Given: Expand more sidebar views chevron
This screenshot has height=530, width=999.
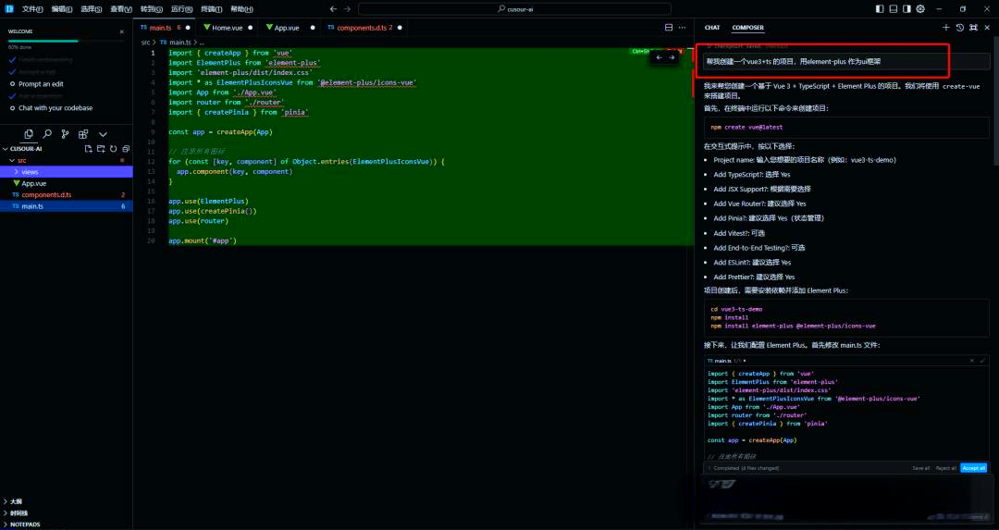Looking at the screenshot, I should 104,135.
